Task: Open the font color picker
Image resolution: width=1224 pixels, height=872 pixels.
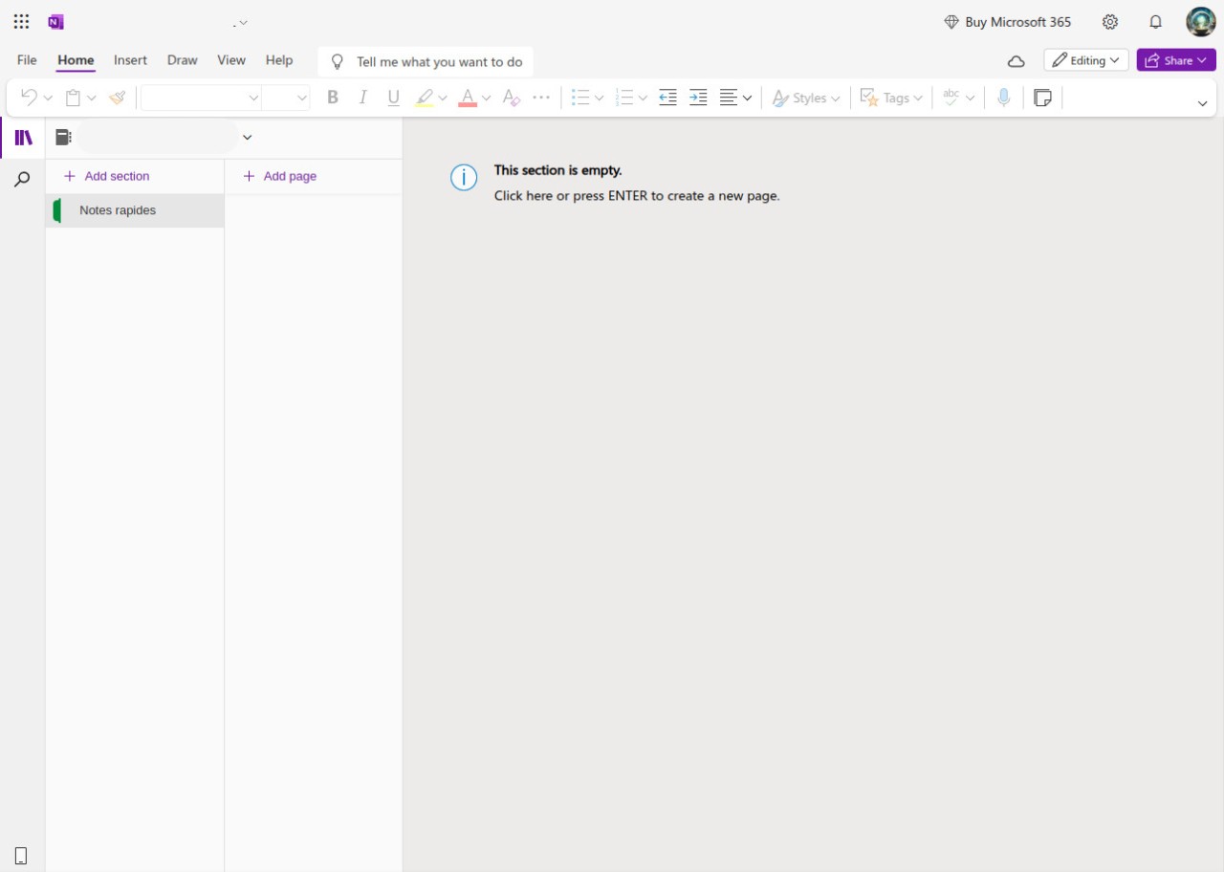Action: [x=469, y=97]
